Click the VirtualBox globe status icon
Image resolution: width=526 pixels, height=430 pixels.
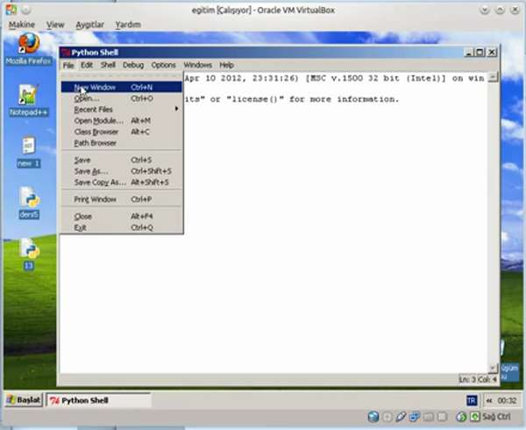coord(373,417)
